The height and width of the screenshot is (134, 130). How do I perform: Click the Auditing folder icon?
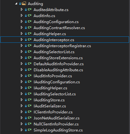pos(24,4)
